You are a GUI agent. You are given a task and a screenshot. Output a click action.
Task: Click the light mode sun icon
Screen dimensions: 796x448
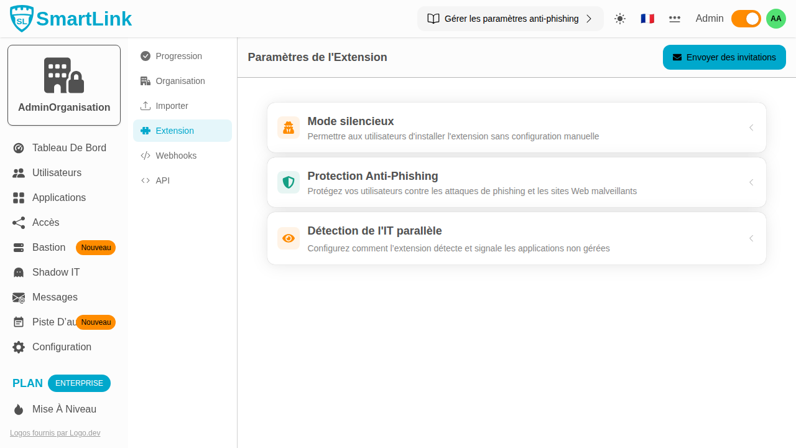coord(619,19)
